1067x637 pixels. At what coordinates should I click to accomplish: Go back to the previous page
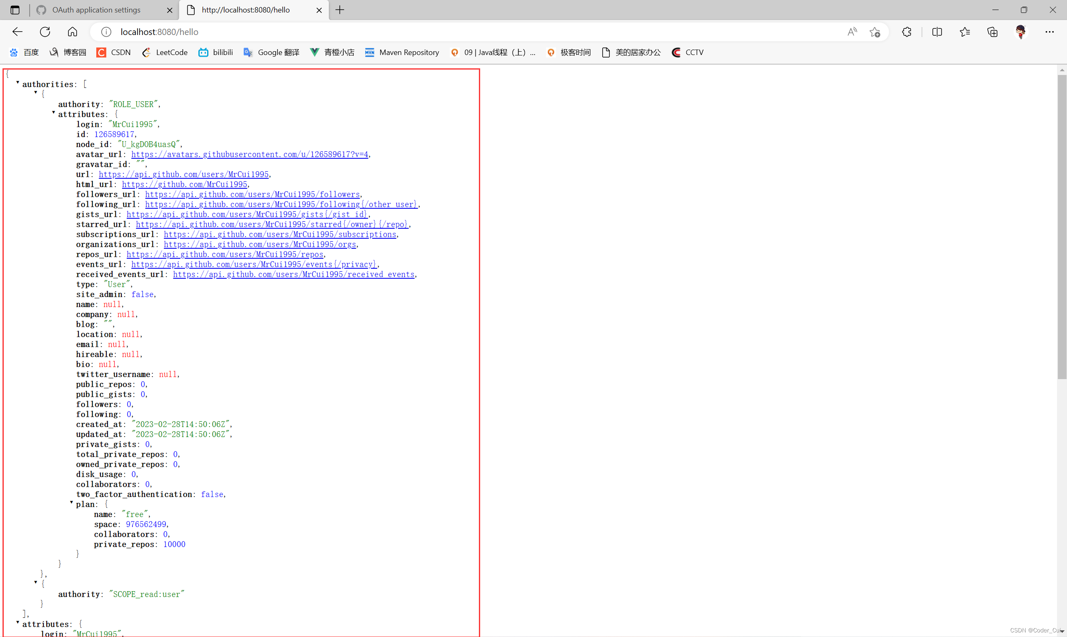(18, 32)
